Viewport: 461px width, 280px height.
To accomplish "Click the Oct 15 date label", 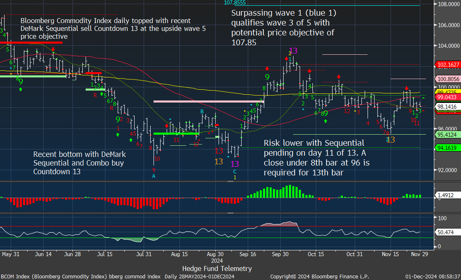I will click(x=315, y=254).
